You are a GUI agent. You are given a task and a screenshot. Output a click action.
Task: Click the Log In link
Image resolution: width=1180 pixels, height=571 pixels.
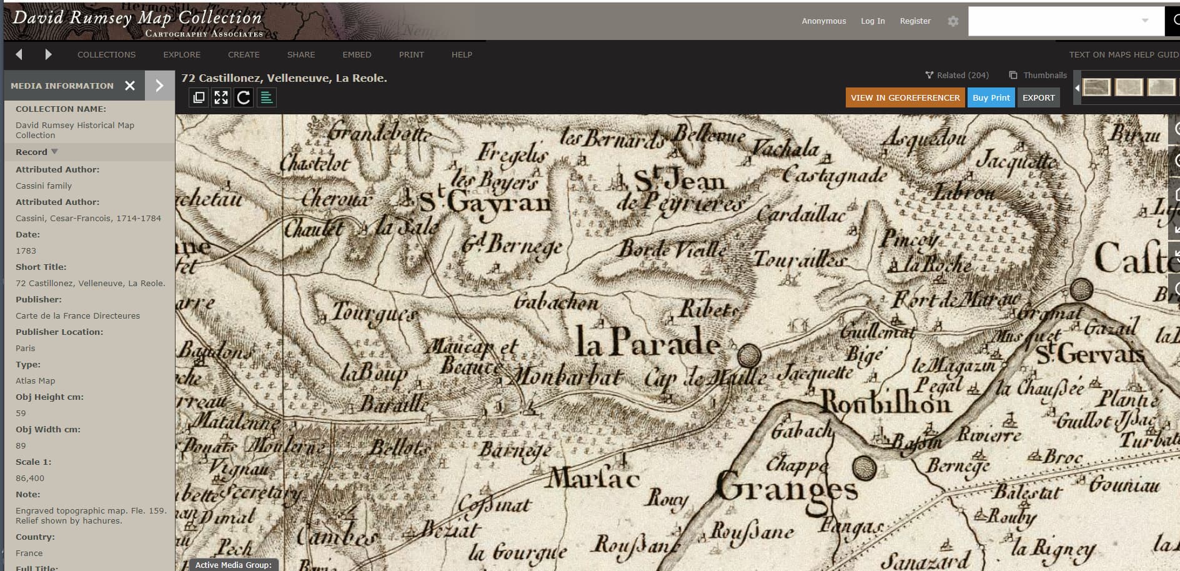point(873,21)
